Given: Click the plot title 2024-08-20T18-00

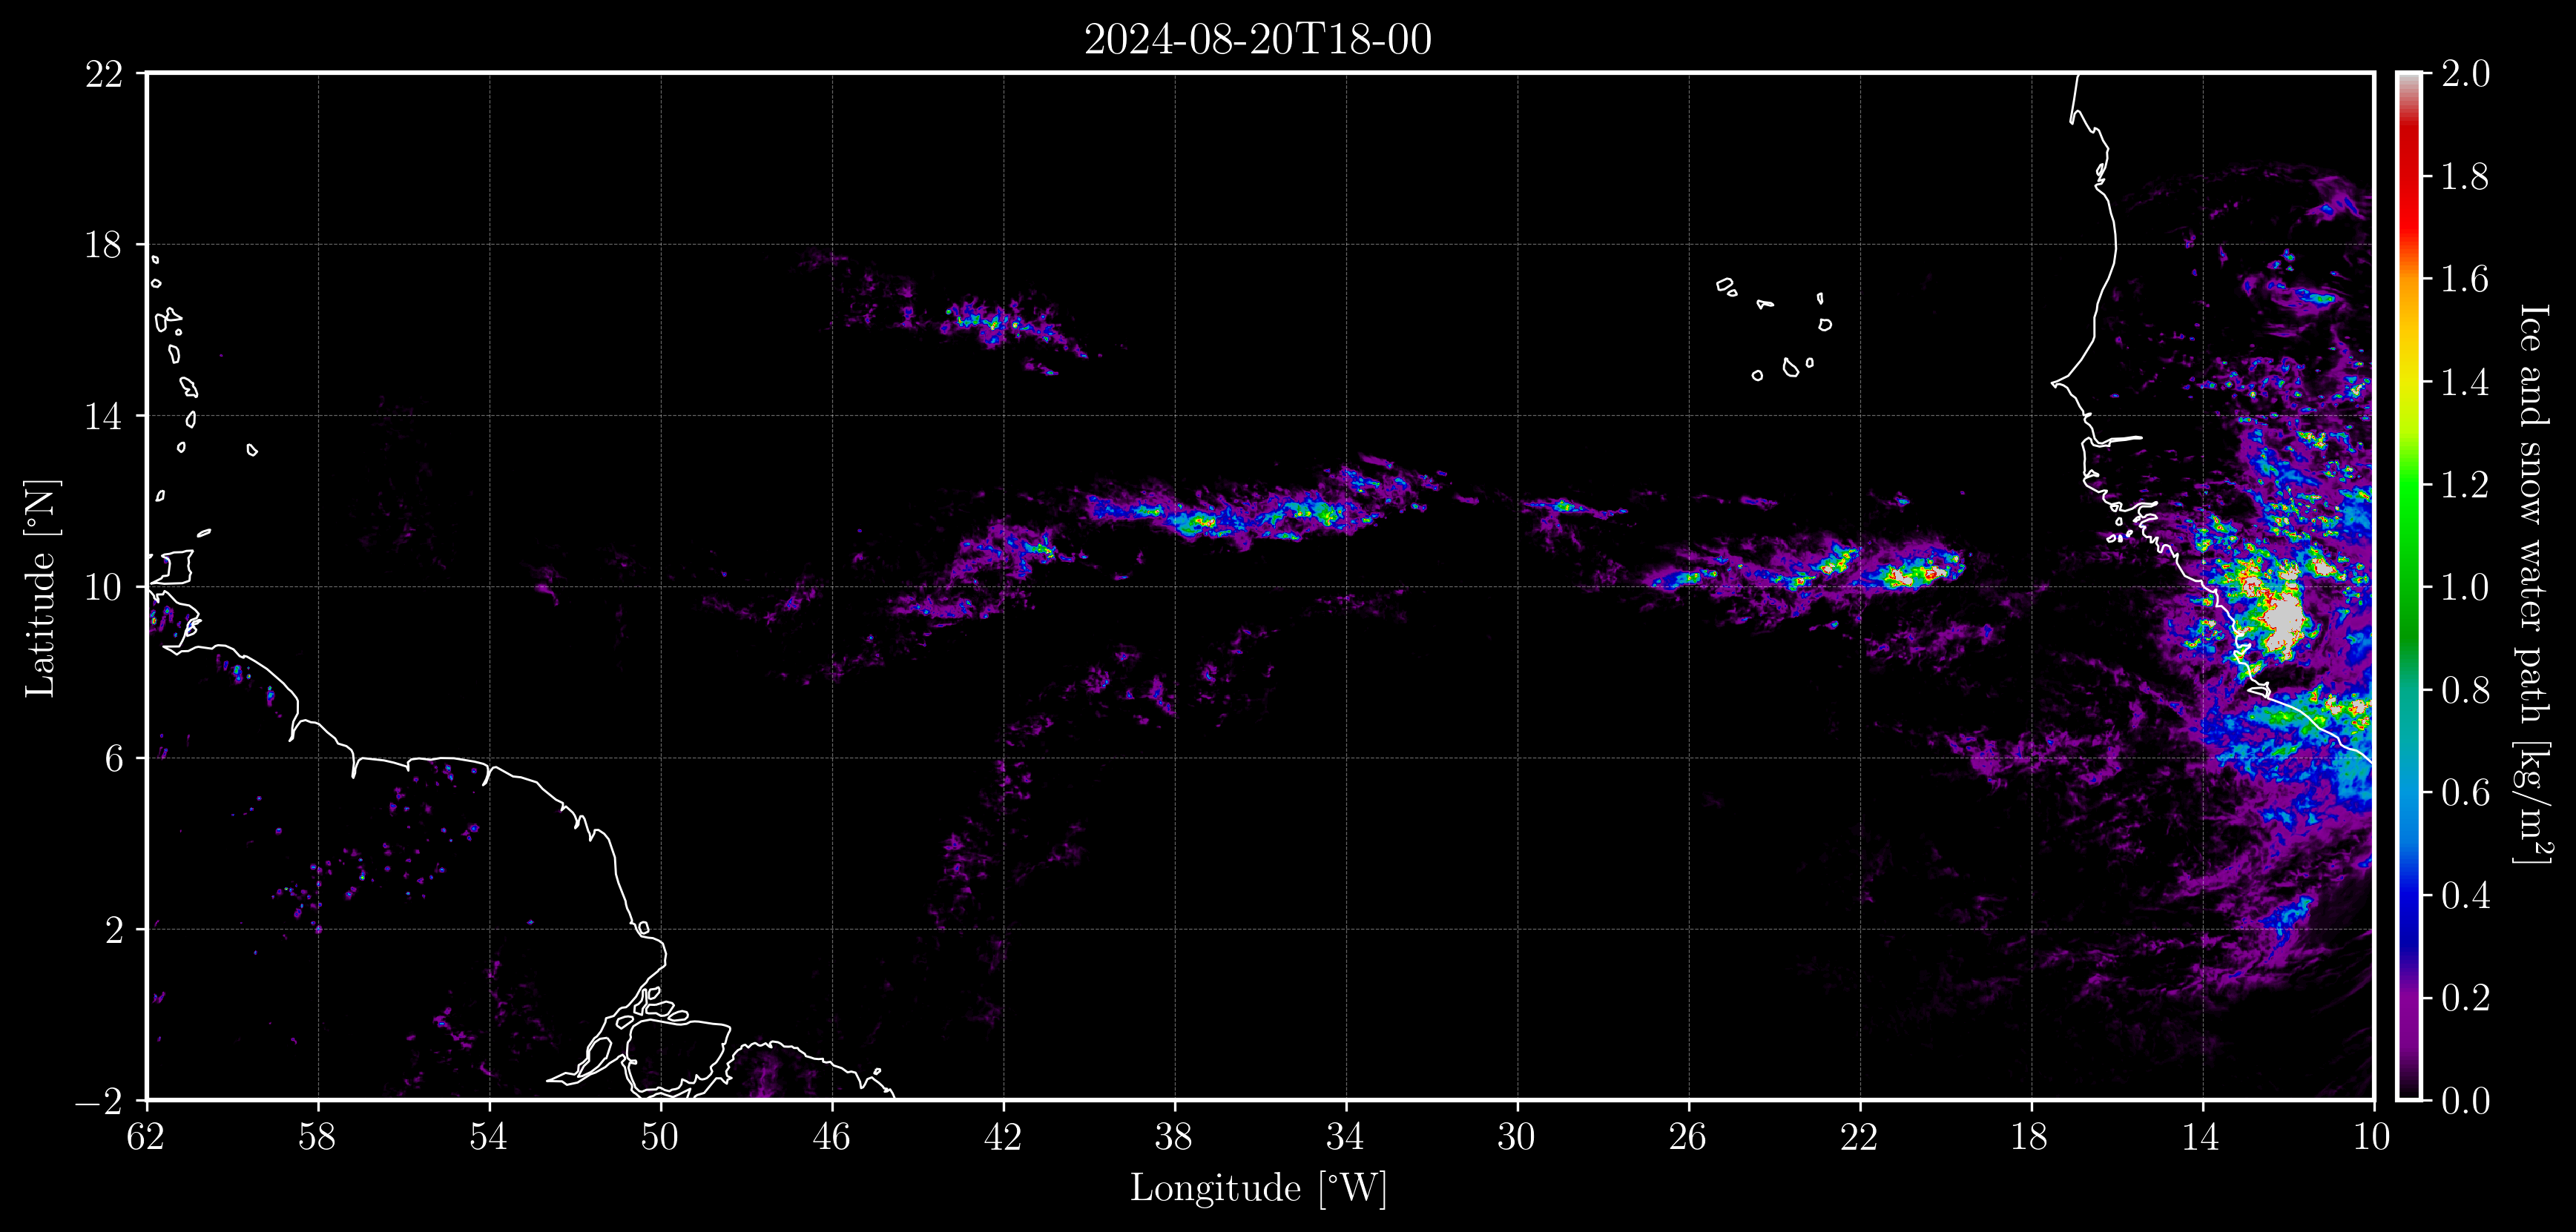Looking at the screenshot, I should 1258,40.
